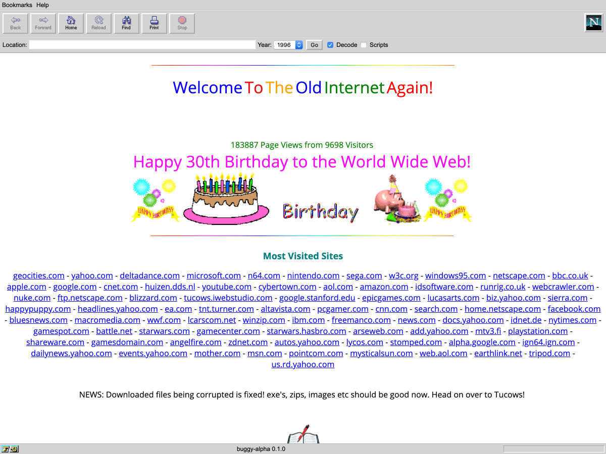Open the Bookmarks menu
Screen dimensions: 606x454
pyautogui.click(x=17, y=5)
